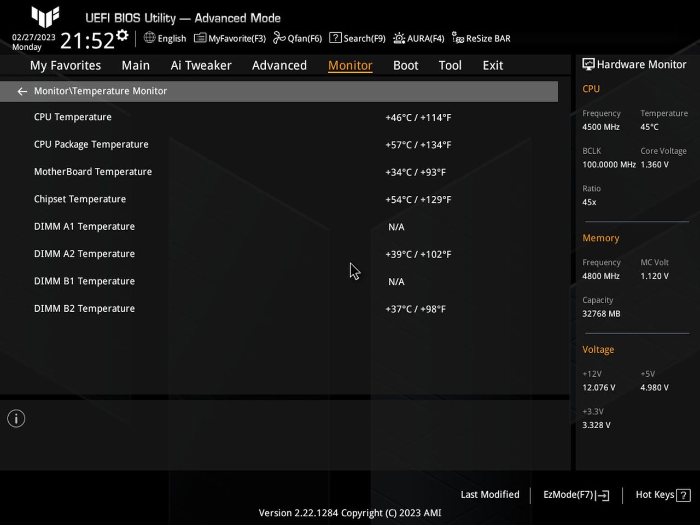Image resolution: width=700 pixels, height=525 pixels.
Task: Click the Version 2.22.1284 copyright text
Action: [350, 513]
